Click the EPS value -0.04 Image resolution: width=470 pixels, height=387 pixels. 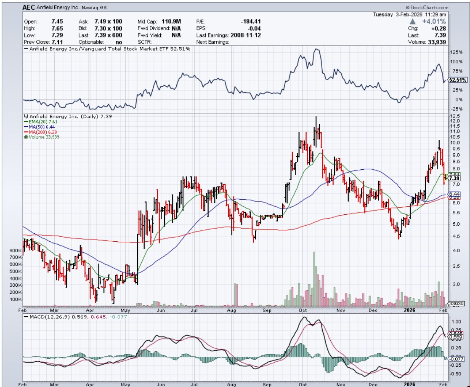(255, 29)
